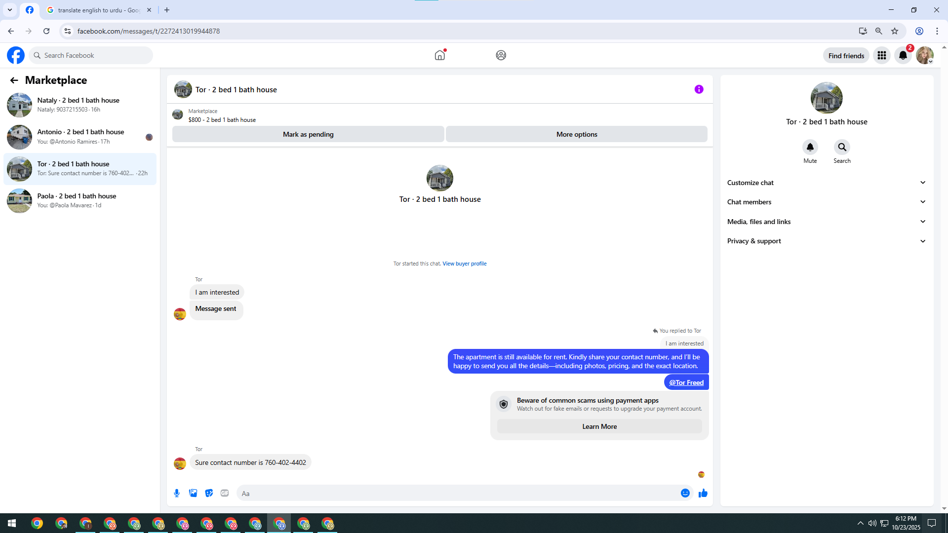Viewport: 948px width, 533px height.
Task: Toggle the conversation information panel
Action: tap(699, 89)
